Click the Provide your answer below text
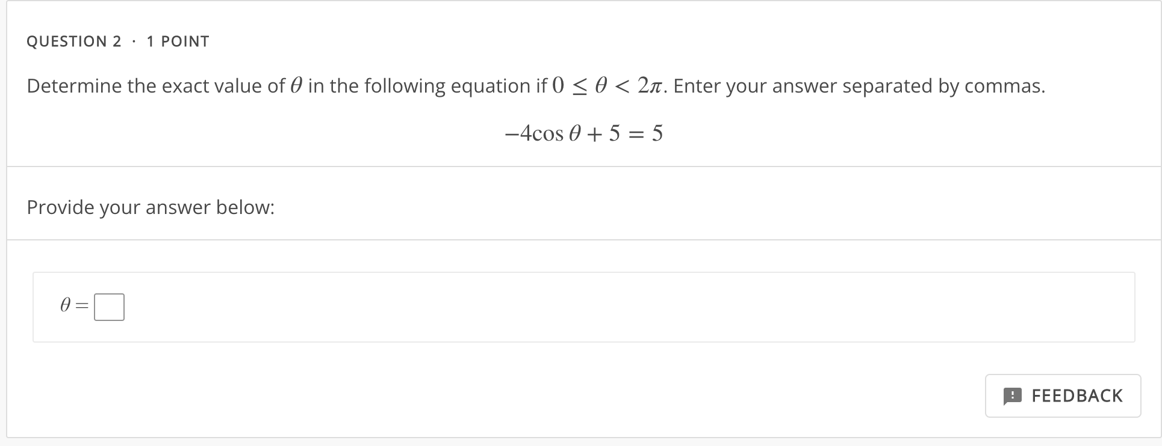 coord(150,207)
